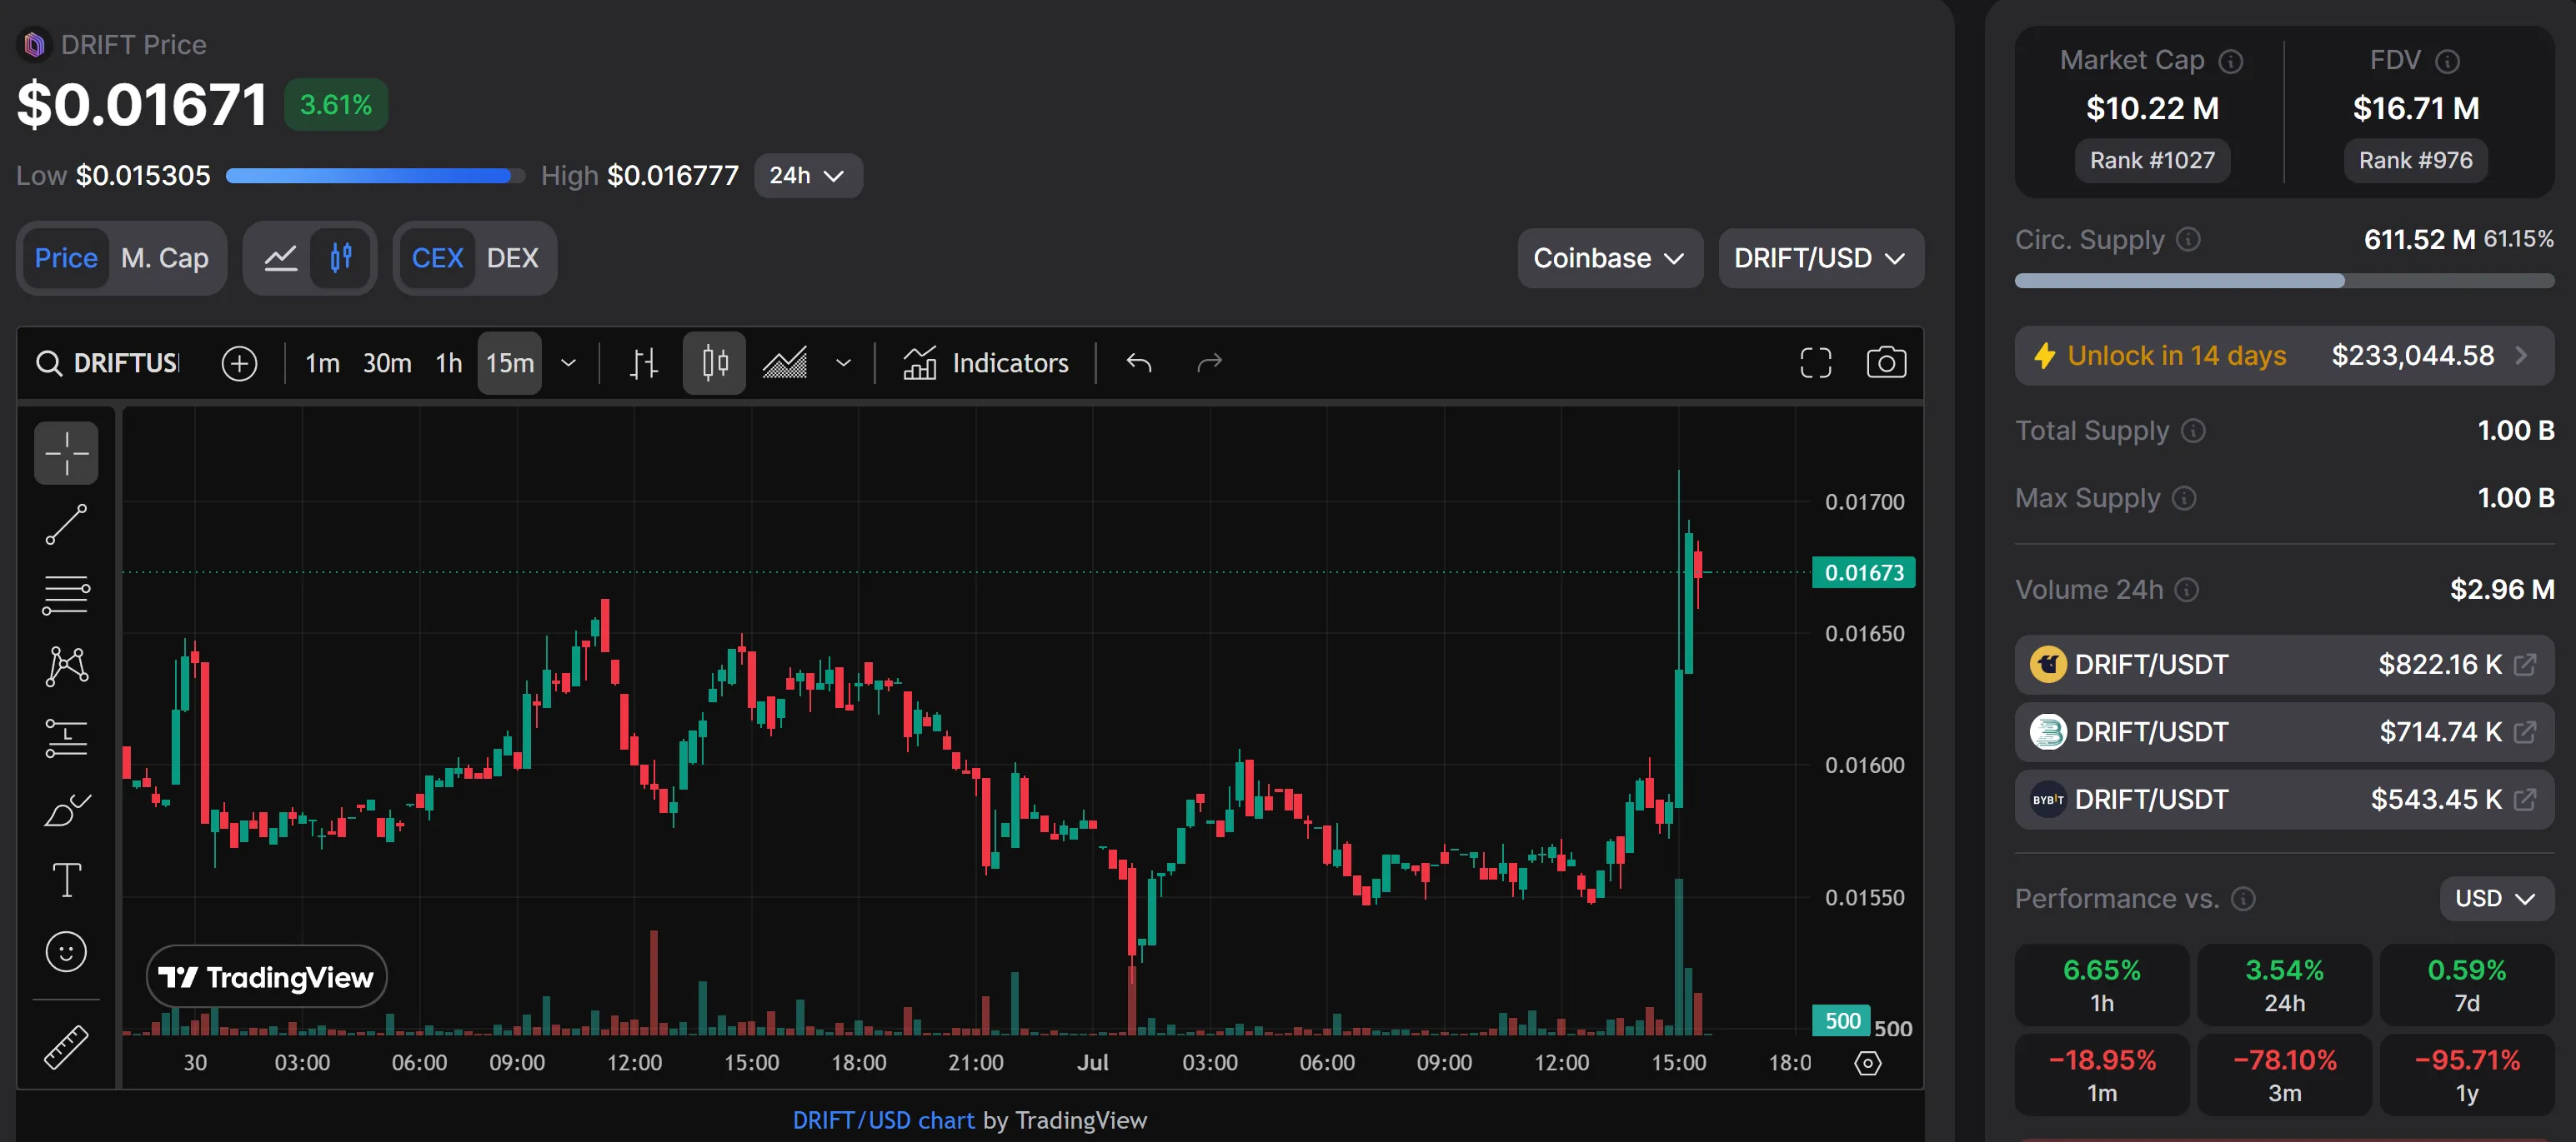Expand more time interval options
The width and height of the screenshot is (2576, 1142).
[x=568, y=362]
